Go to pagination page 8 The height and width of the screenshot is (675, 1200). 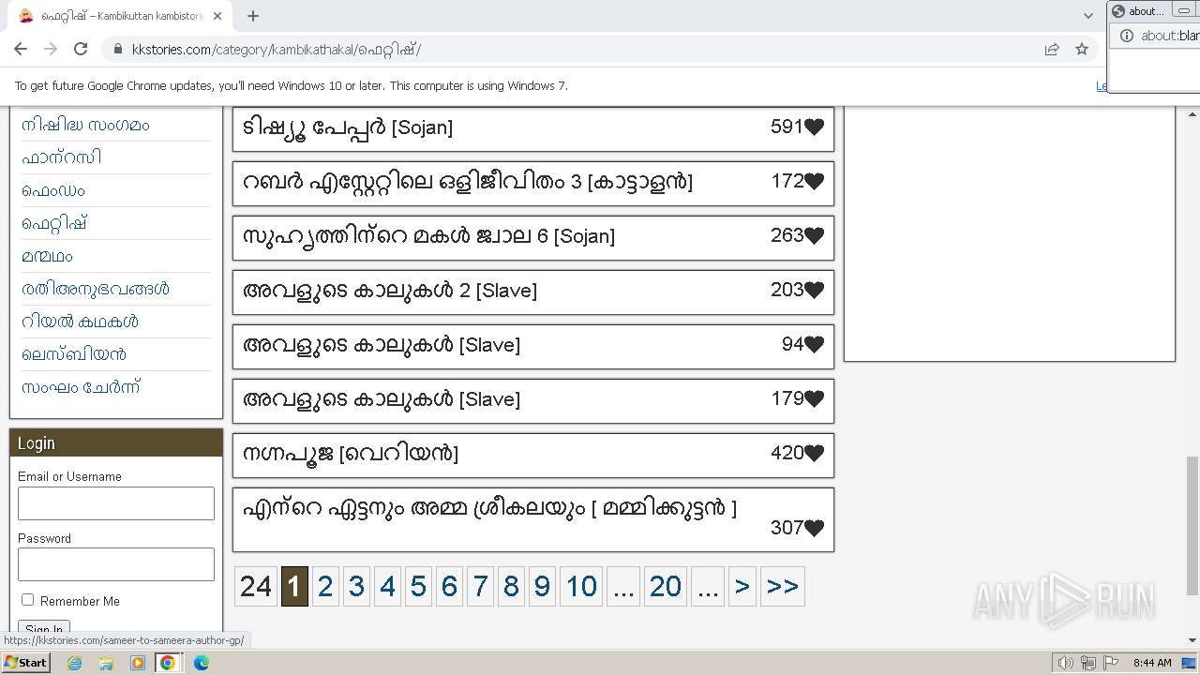pyautogui.click(x=511, y=587)
